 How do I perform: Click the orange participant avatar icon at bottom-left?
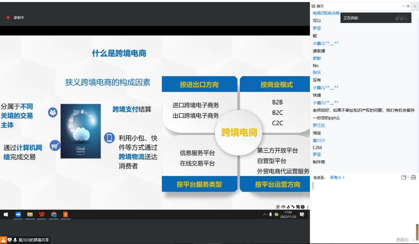(x=3, y=240)
